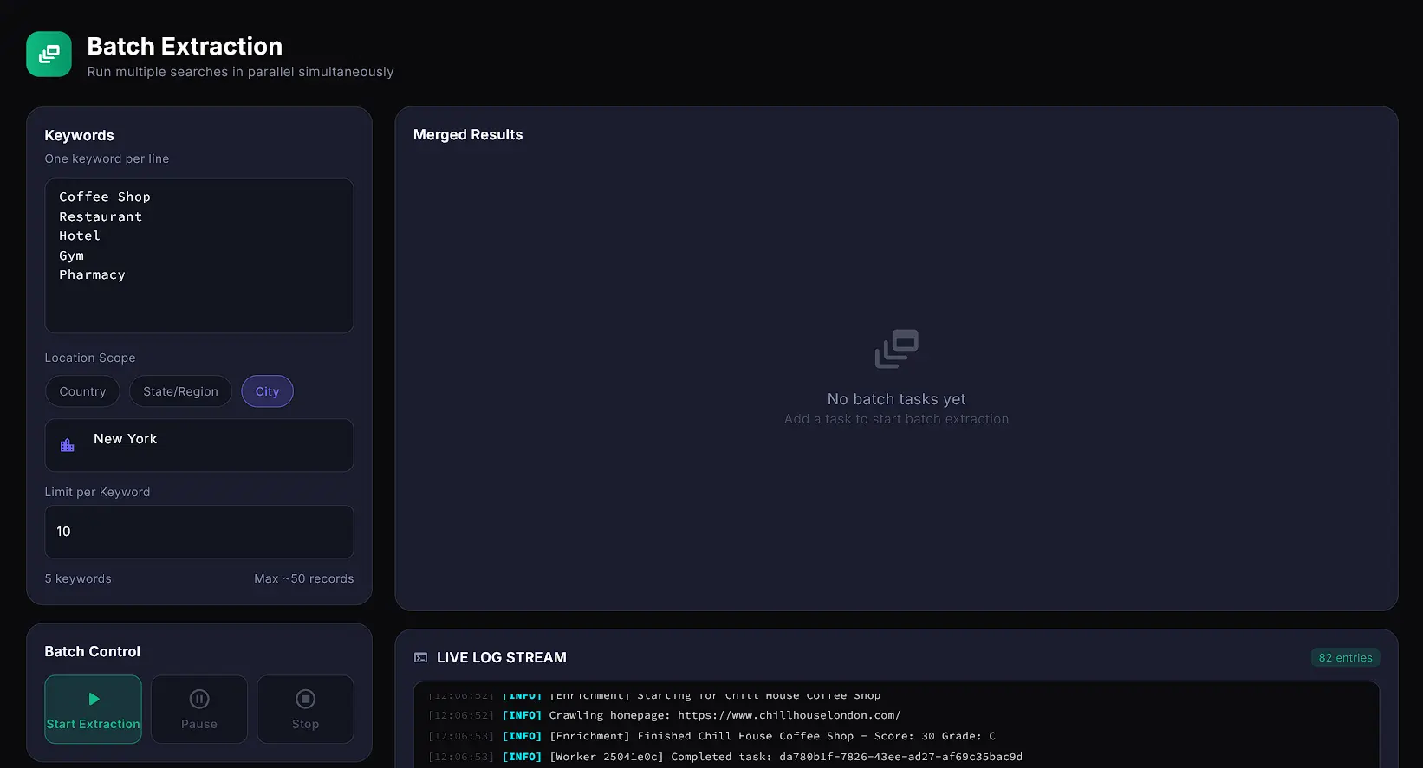The width and height of the screenshot is (1423, 768).
Task: Click the New York location field
Action: click(x=199, y=445)
